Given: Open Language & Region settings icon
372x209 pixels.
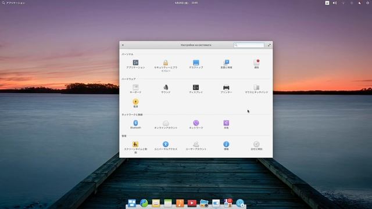Looking at the screenshot, I should [x=226, y=63].
